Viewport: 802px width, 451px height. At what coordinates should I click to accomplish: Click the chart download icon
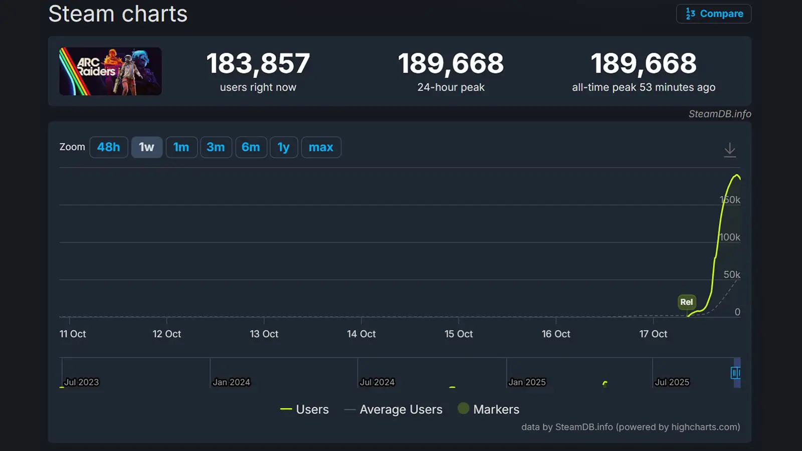(x=730, y=149)
